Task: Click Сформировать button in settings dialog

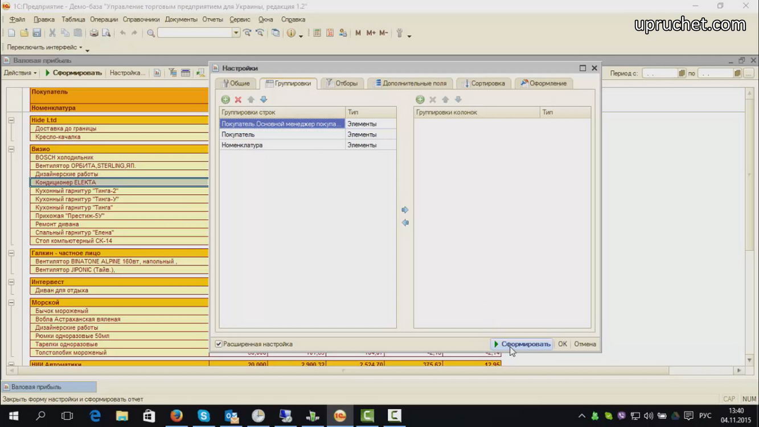Action: 522,344
